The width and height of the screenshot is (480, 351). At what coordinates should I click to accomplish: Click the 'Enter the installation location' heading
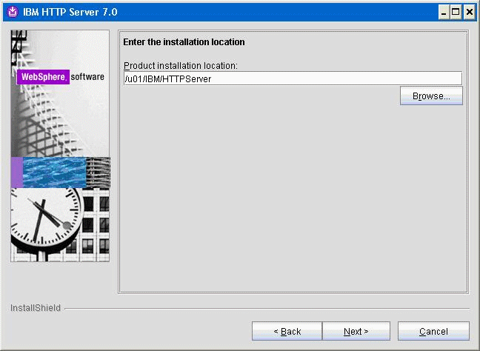[x=184, y=42]
